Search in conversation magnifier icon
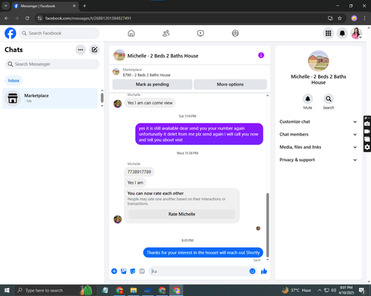This screenshot has height=296, width=371. coord(329,99)
